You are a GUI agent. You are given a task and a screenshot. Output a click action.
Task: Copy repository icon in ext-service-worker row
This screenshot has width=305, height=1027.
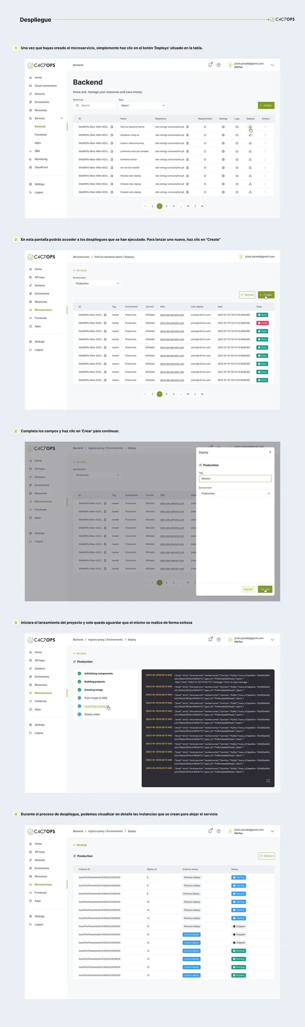[x=187, y=168]
